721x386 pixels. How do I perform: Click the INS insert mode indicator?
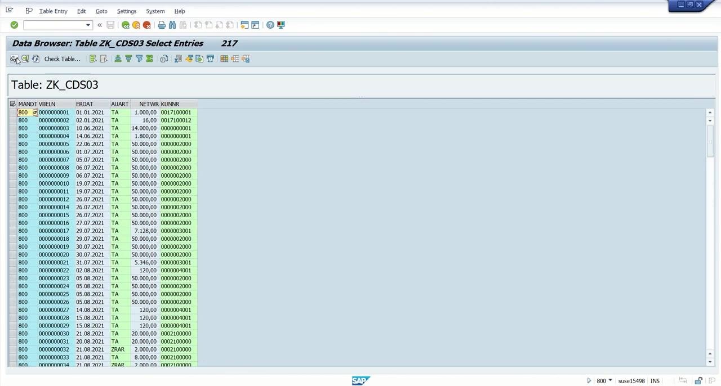click(x=655, y=381)
